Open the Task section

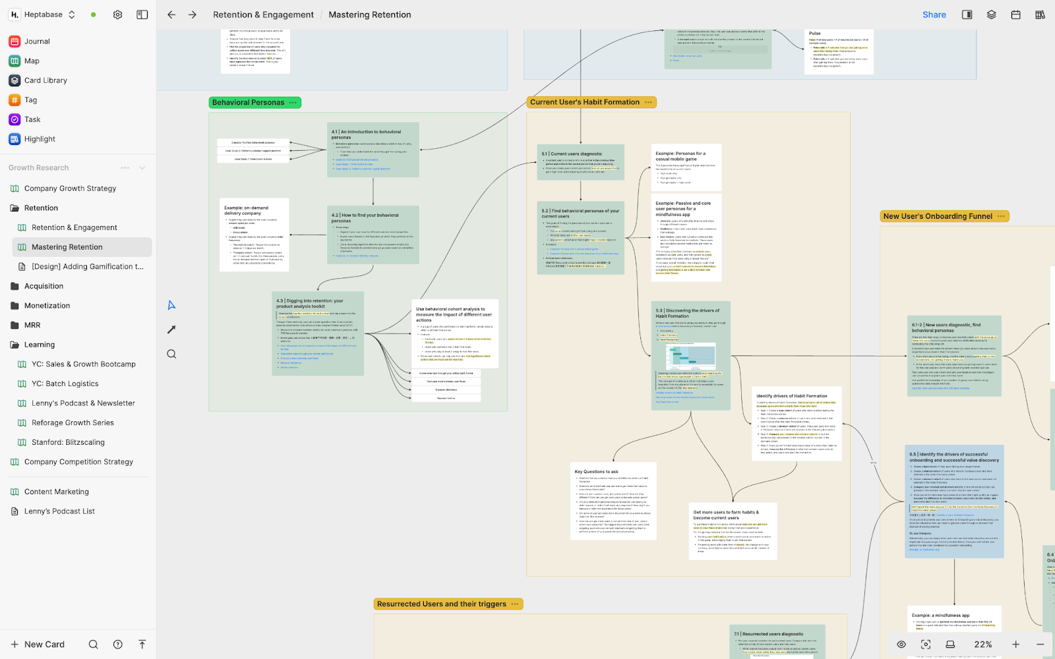[x=32, y=119]
